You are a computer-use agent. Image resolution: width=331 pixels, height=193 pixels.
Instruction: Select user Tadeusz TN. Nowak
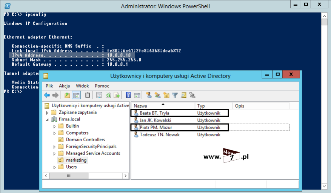[160, 134]
